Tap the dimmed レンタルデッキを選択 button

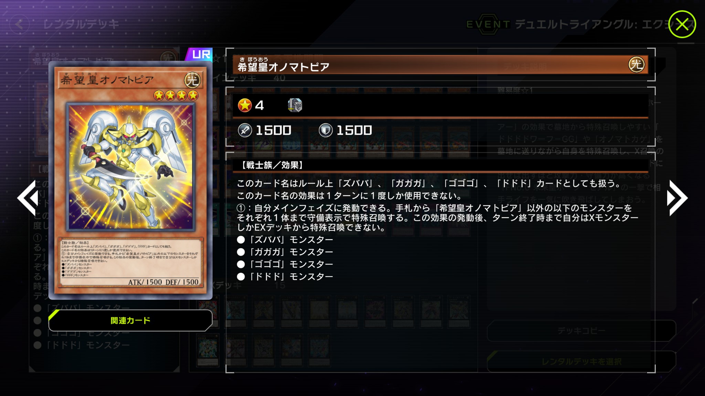pos(581,362)
